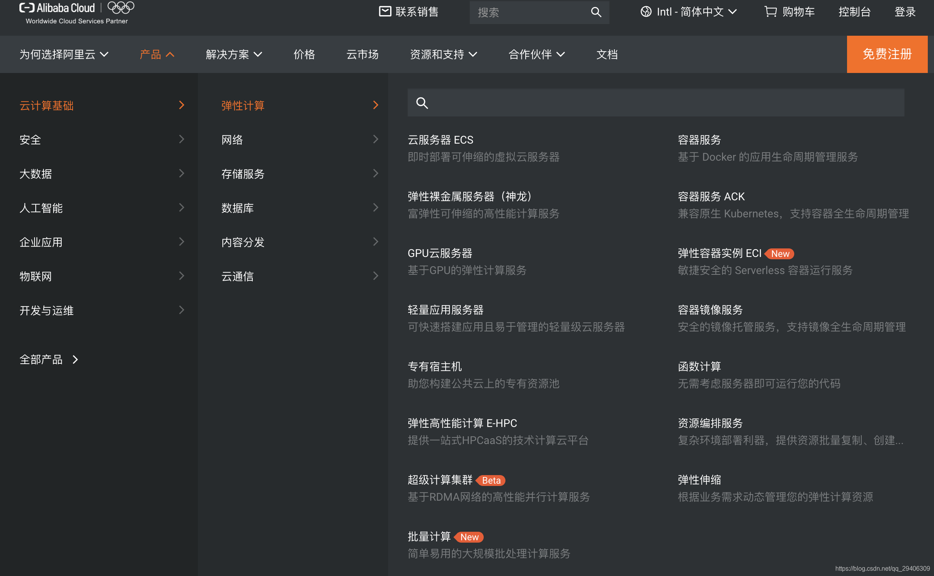Click the arrow next to 数据库

tap(375, 207)
